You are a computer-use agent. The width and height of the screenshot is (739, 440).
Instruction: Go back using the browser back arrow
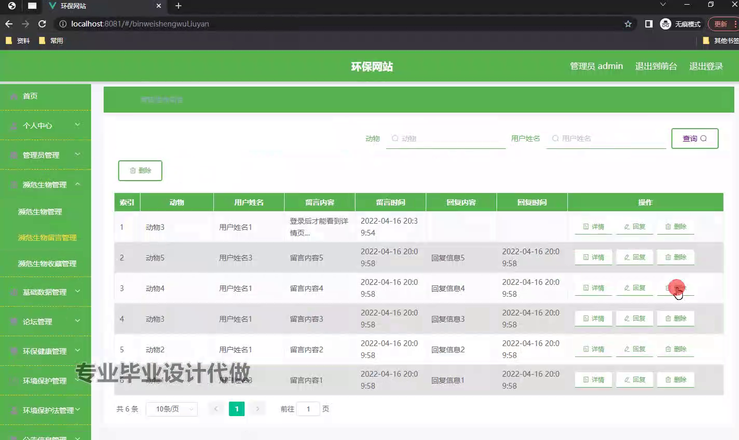pyautogui.click(x=9, y=24)
